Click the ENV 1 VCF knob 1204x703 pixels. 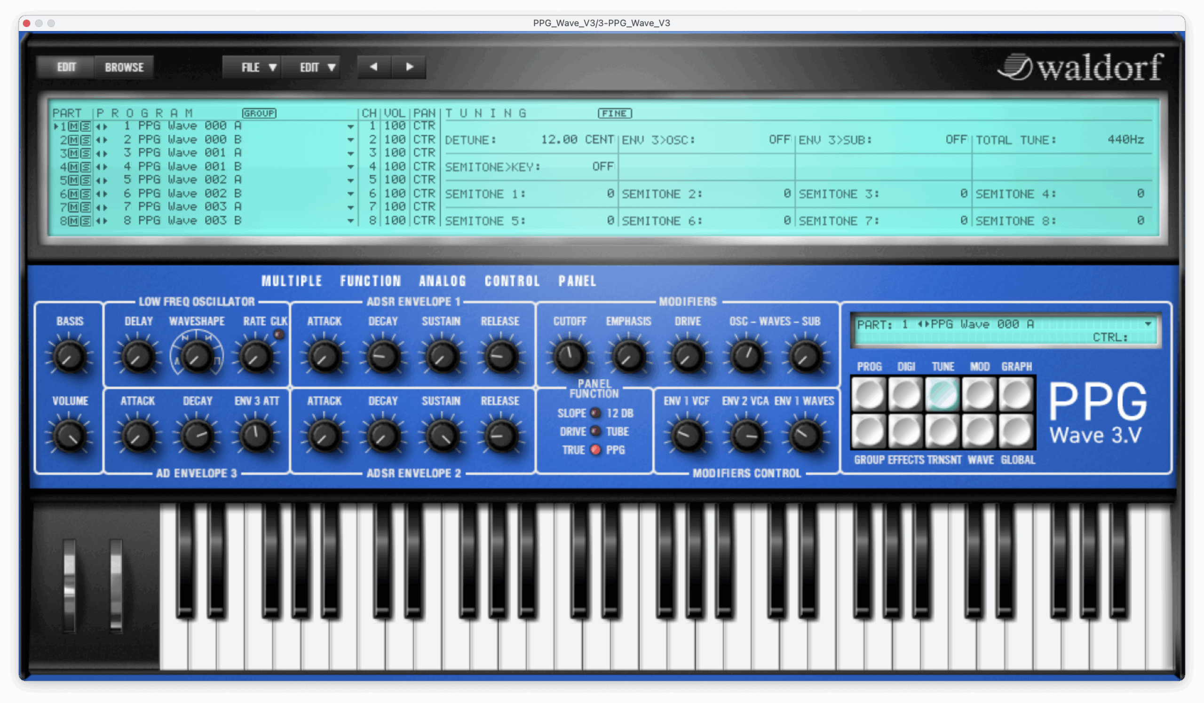tap(688, 436)
